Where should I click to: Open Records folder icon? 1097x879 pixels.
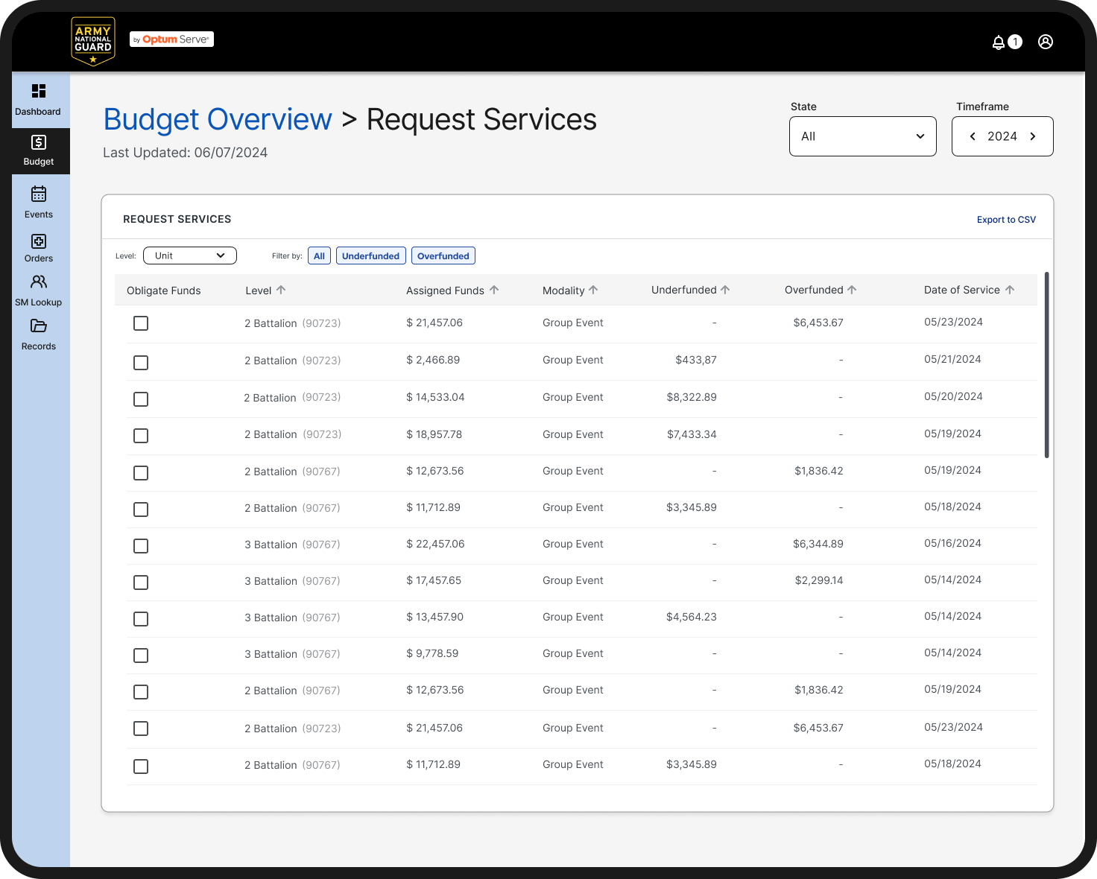tap(39, 326)
